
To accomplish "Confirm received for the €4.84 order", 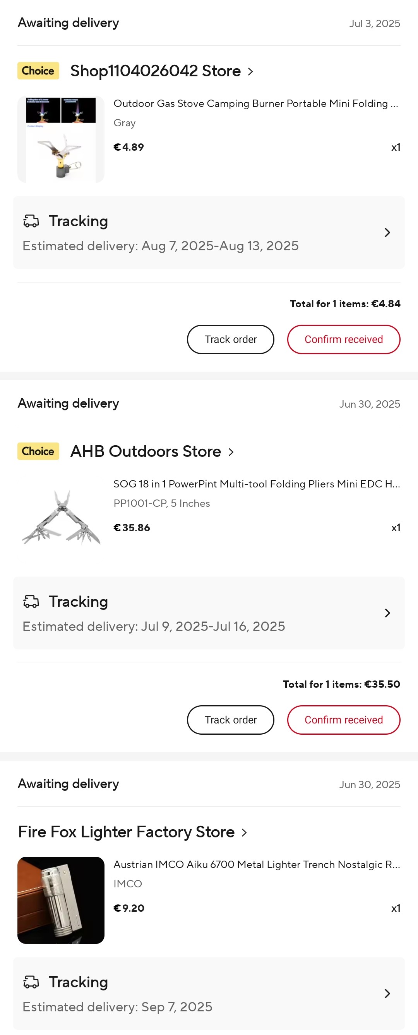I will click(x=344, y=339).
